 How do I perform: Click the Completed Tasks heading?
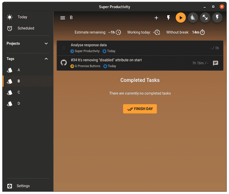(140, 80)
